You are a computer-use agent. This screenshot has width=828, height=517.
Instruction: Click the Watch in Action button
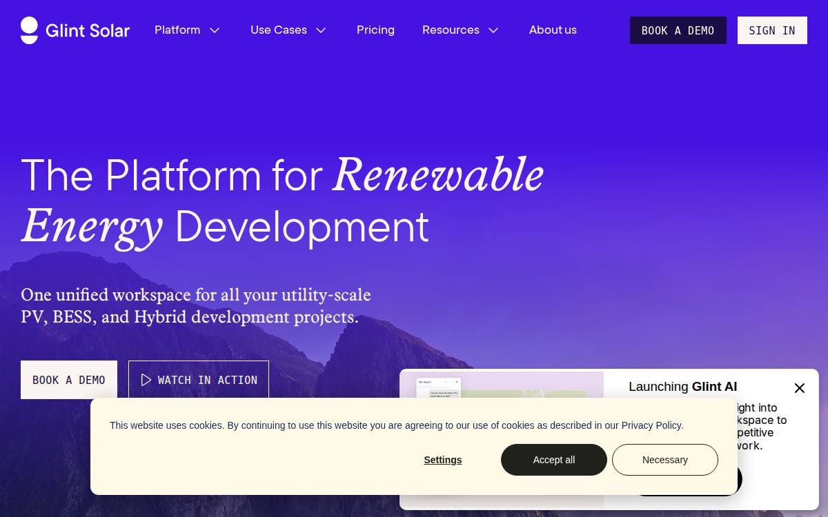199,380
